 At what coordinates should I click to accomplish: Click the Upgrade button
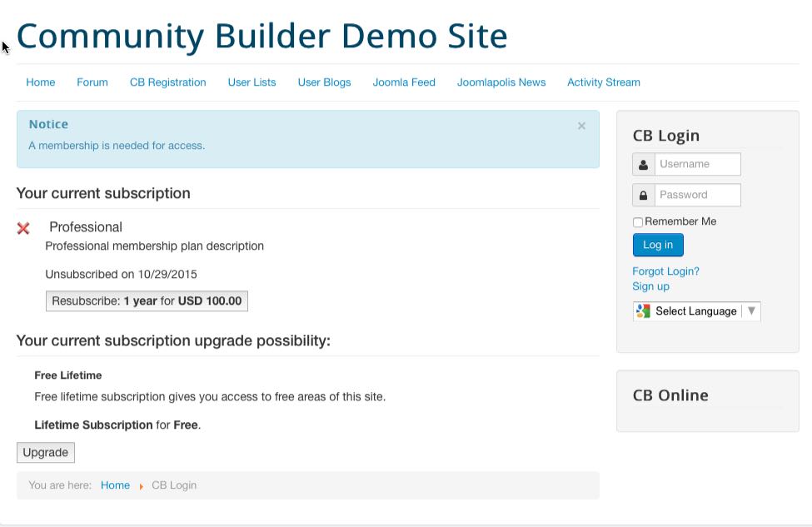(x=46, y=452)
